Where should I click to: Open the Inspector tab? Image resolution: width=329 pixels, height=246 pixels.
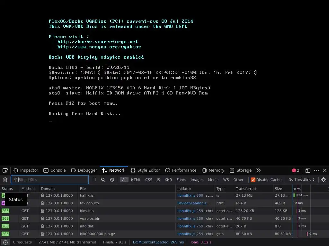26,170
